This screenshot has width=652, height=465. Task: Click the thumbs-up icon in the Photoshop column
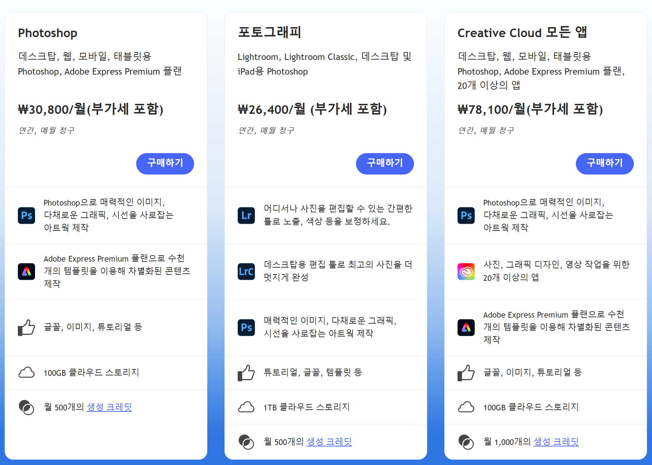(x=26, y=327)
